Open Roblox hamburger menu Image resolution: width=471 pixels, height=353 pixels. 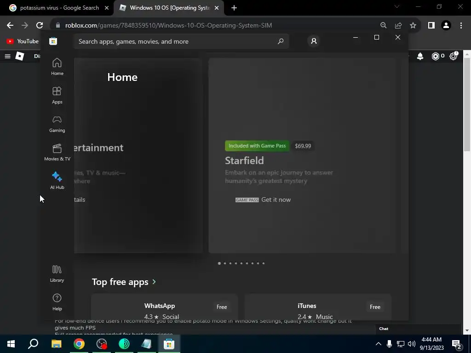coord(7,56)
